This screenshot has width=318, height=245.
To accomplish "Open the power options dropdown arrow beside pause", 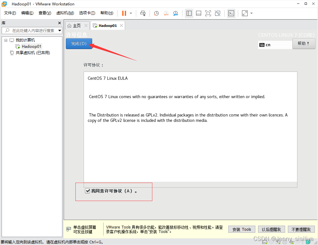I will pyautogui.click(x=131, y=13).
